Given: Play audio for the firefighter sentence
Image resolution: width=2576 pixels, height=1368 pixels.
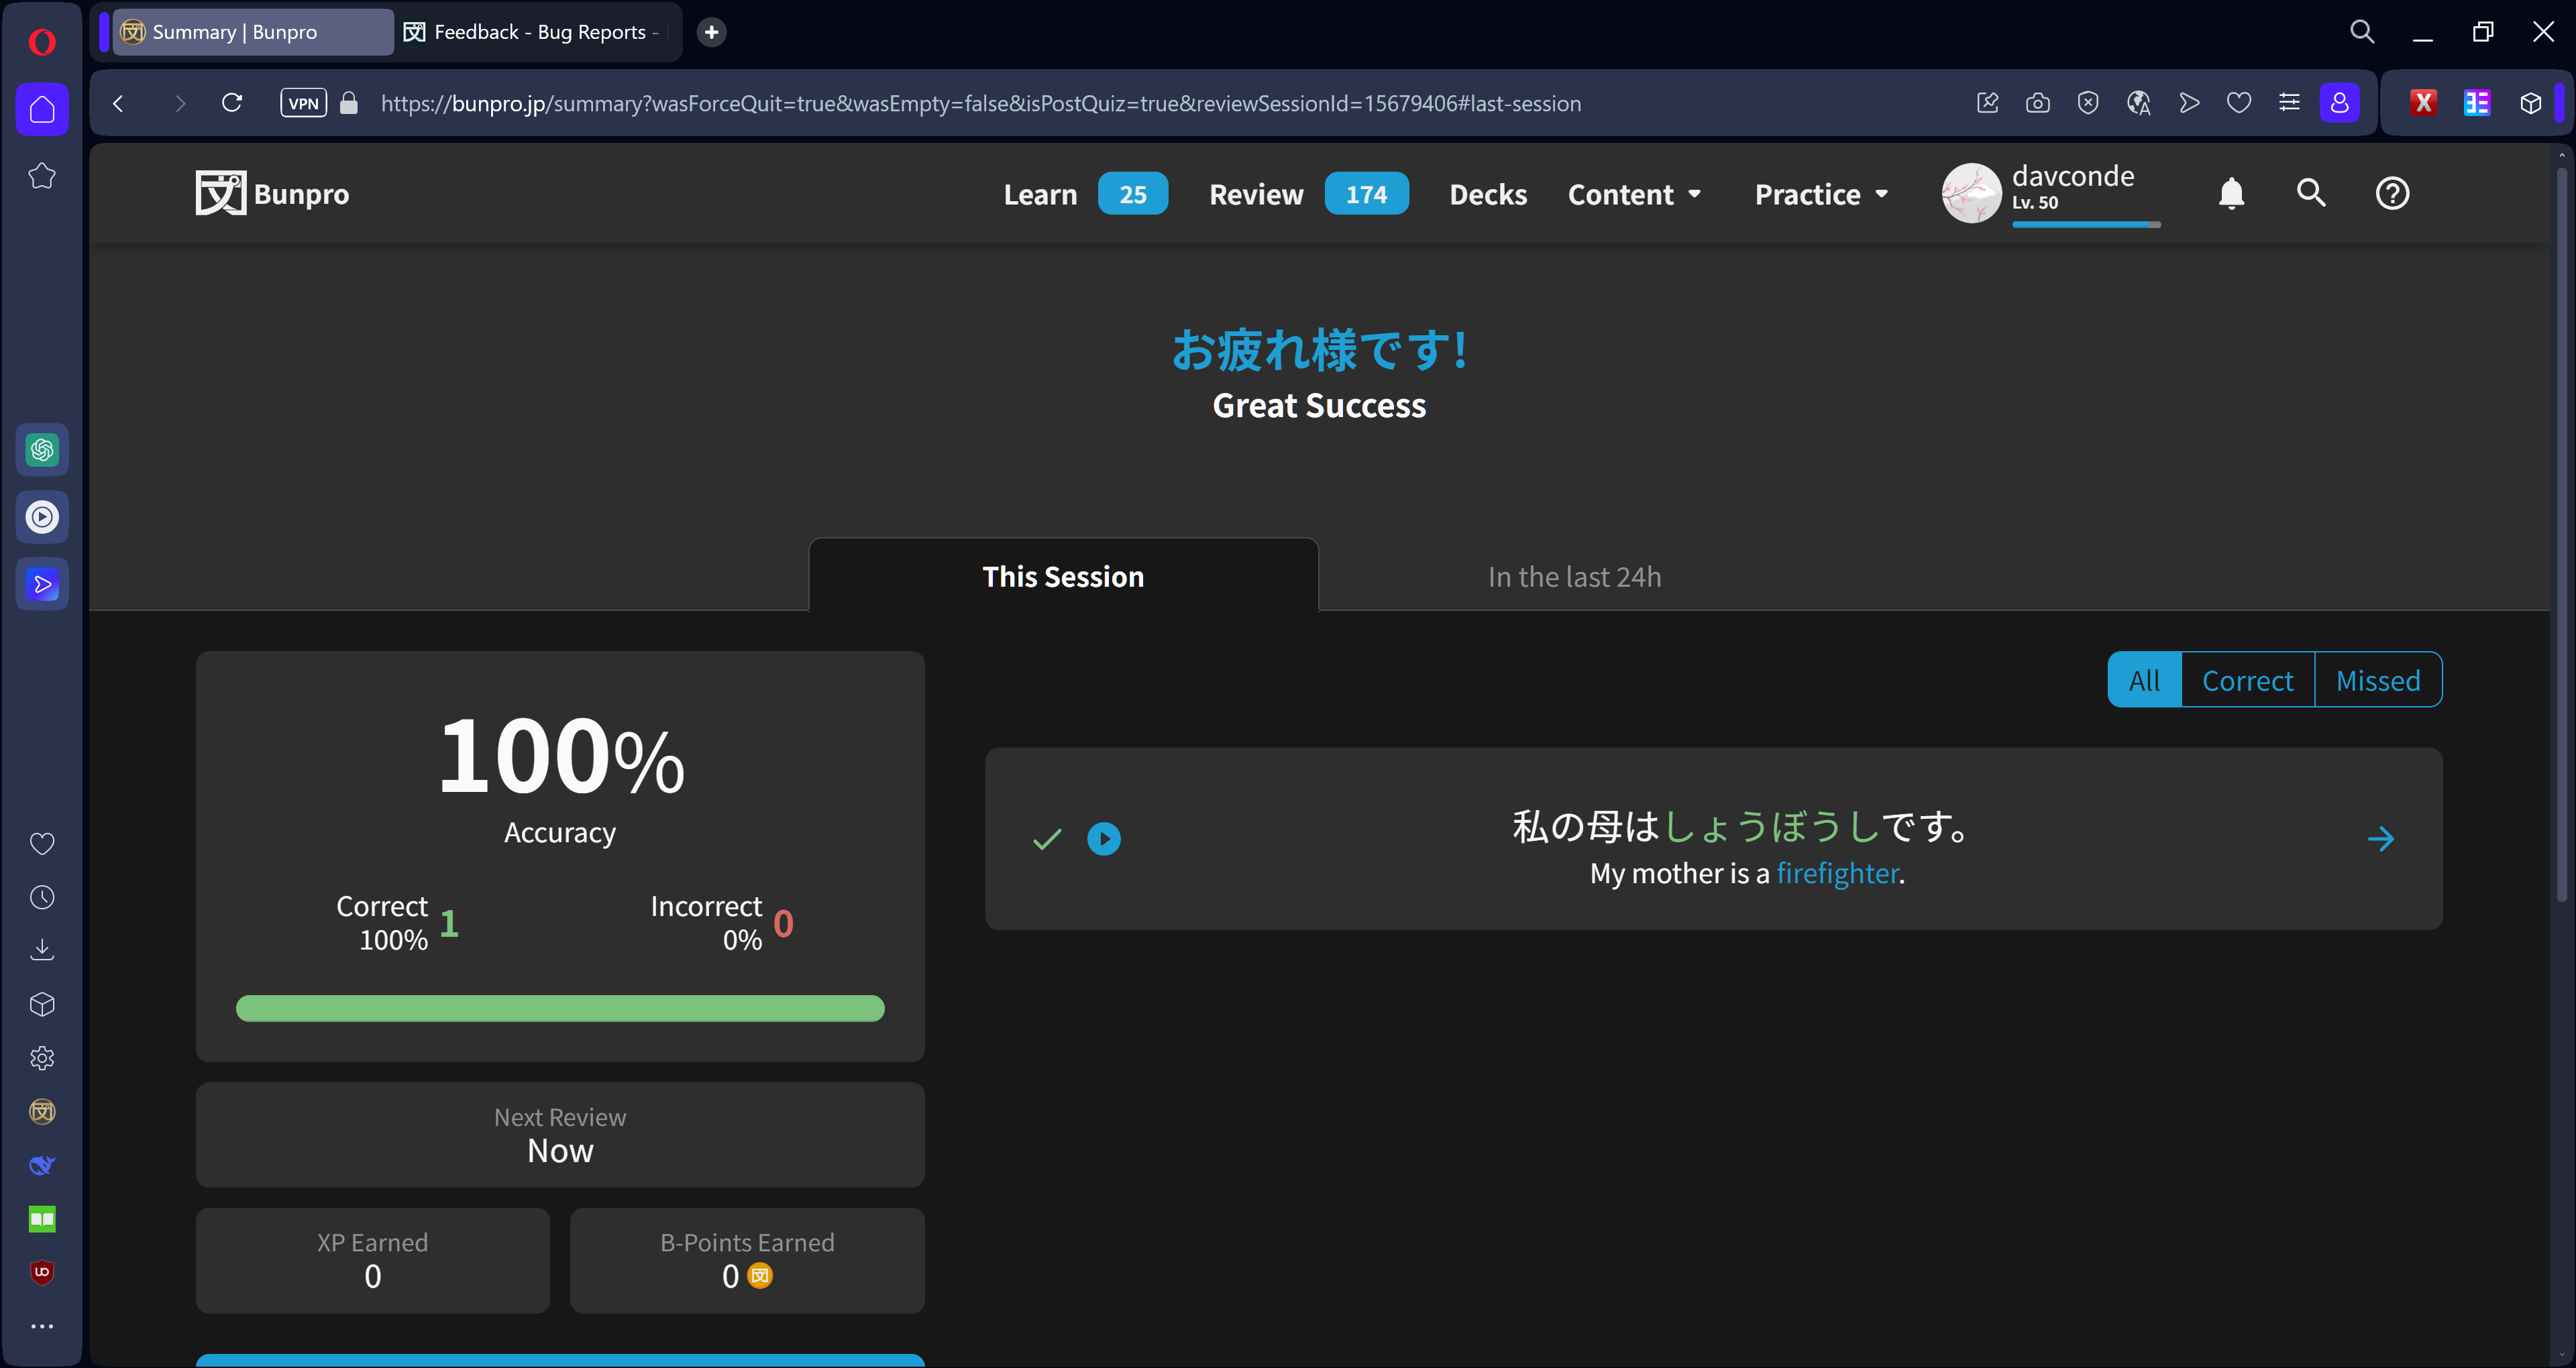Looking at the screenshot, I should click(x=1104, y=838).
